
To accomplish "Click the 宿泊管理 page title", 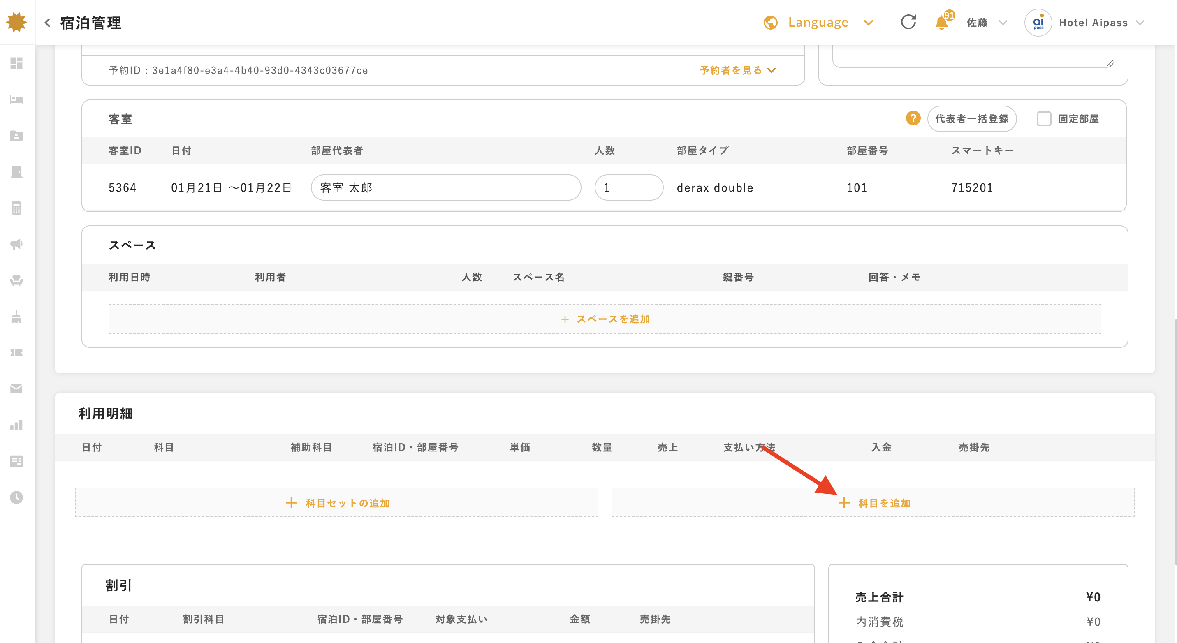I will [91, 22].
